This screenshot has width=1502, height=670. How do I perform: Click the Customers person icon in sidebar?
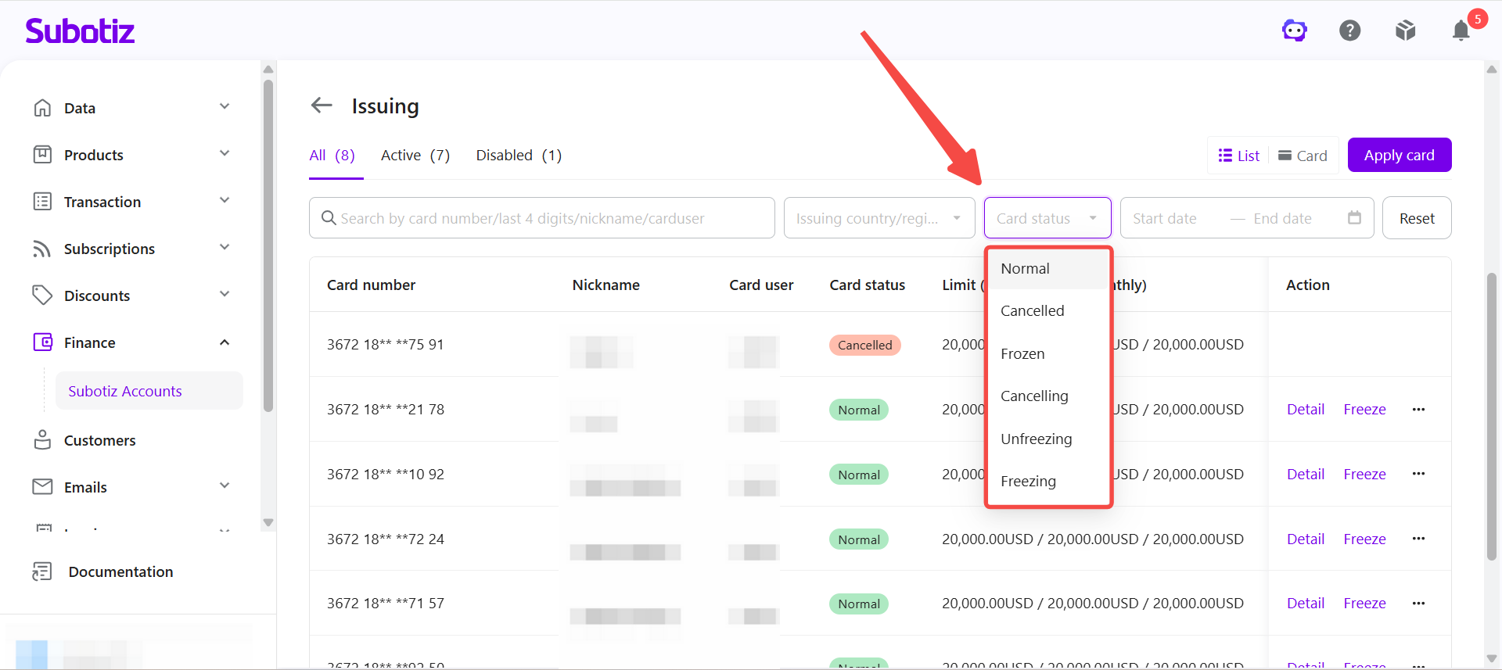[42, 440]
